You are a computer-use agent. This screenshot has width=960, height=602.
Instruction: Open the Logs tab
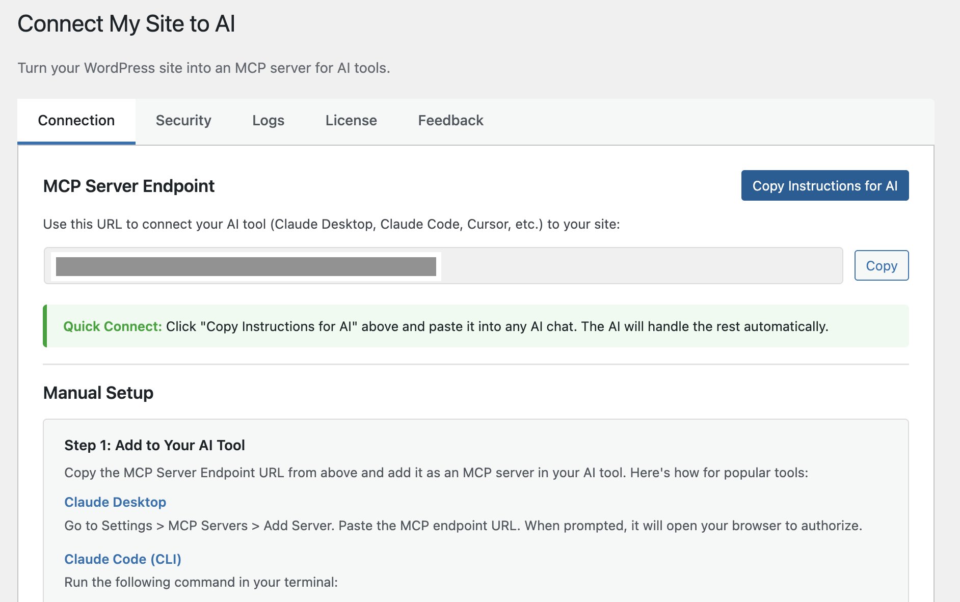pos(268,120)
